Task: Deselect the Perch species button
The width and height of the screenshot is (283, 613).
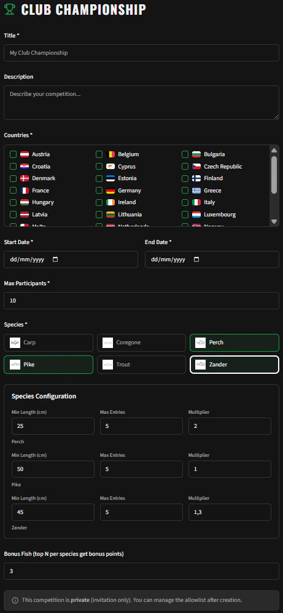Action: click(x=235, y=343)
